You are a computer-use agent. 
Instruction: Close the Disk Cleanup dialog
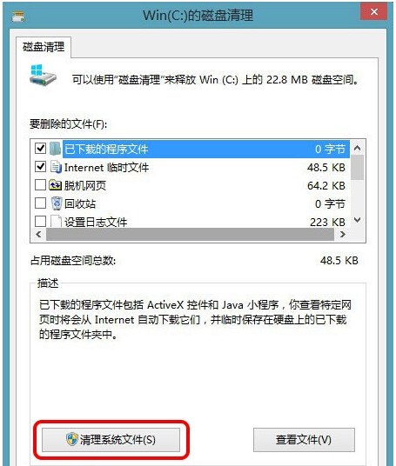tap(374, 12)
